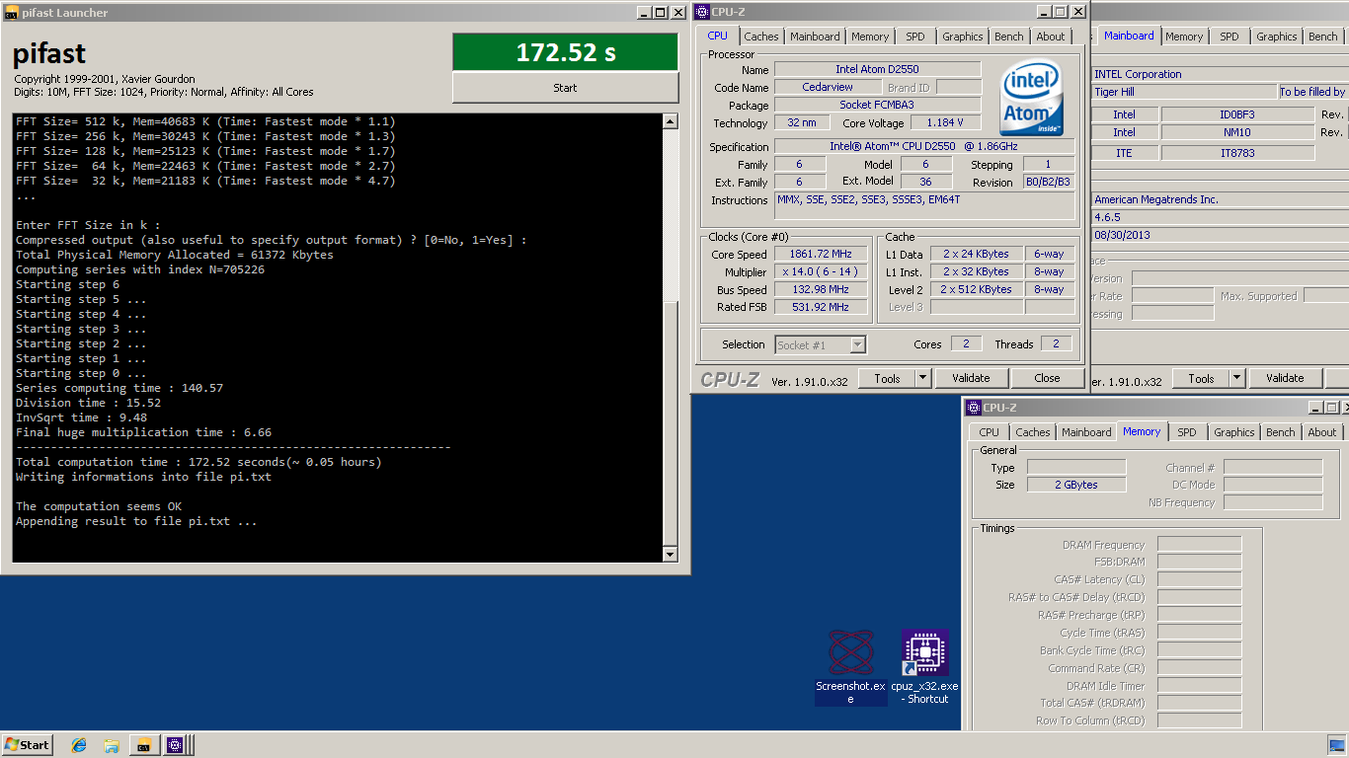Open Bench tab in Memory CPU-Z window
The image size is (1349, 758).
[1281, 432]
